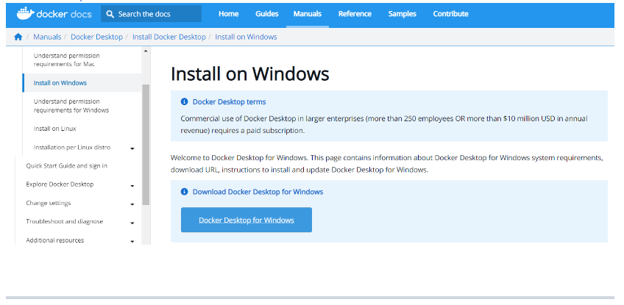Viewport: 624px width, 305px height.
Task: Click the sidebar scrollbar thumb
Action: point(146,145)
